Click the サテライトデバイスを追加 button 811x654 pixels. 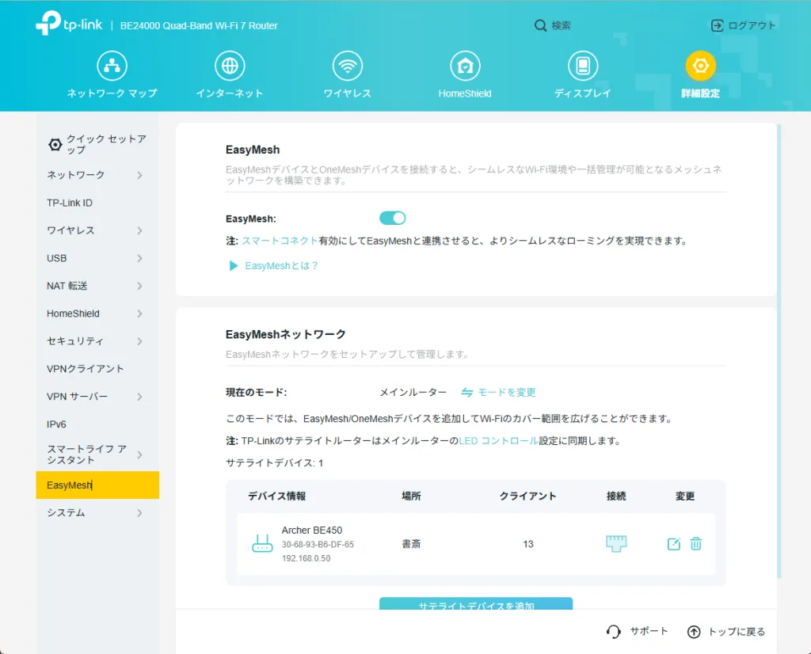[476, 603]
